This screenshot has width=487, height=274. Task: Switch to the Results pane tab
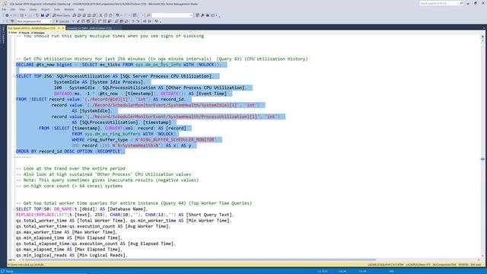[24, 32]
